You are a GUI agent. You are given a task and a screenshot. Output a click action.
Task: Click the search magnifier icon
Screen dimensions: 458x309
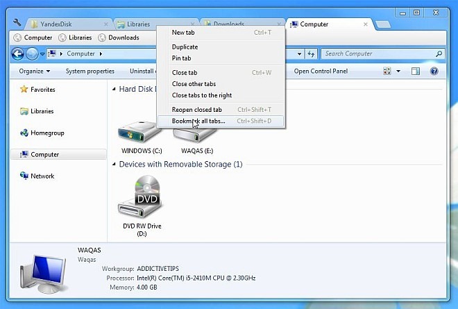pos(439,53)
